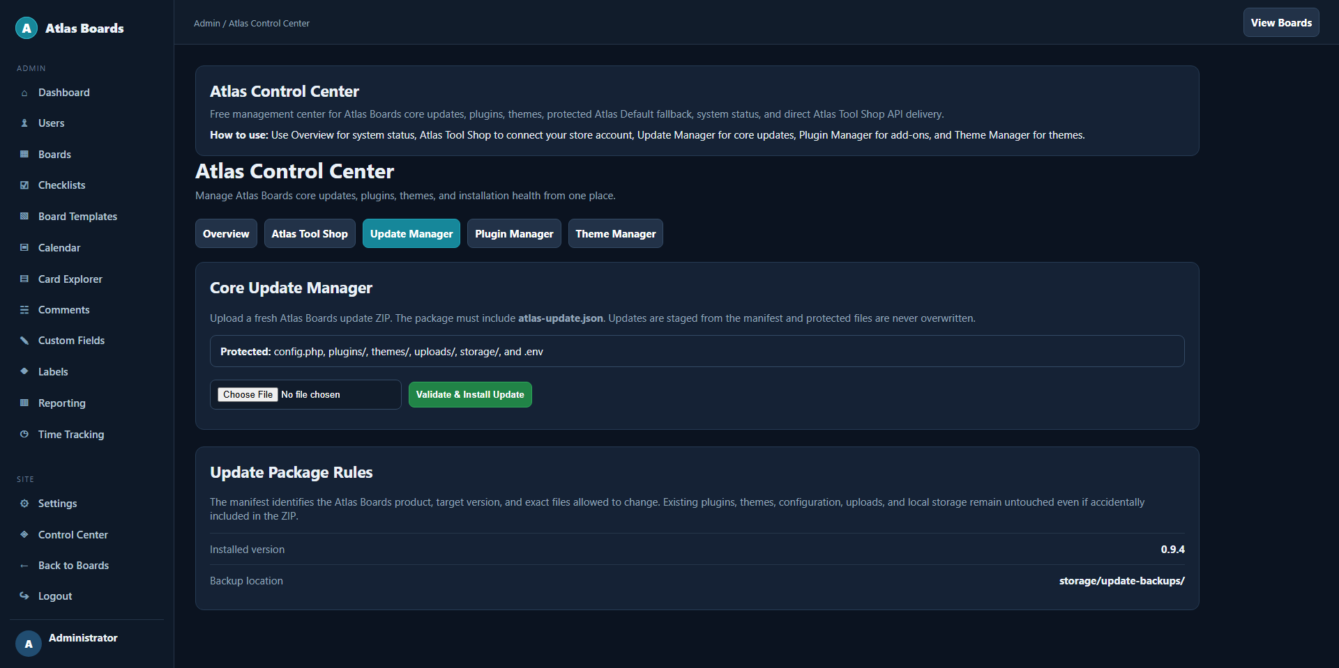This screenshot has height=668, width=1339.
Task: Click the 'Update Package Rules' heading
Action: tap(291, 472)
